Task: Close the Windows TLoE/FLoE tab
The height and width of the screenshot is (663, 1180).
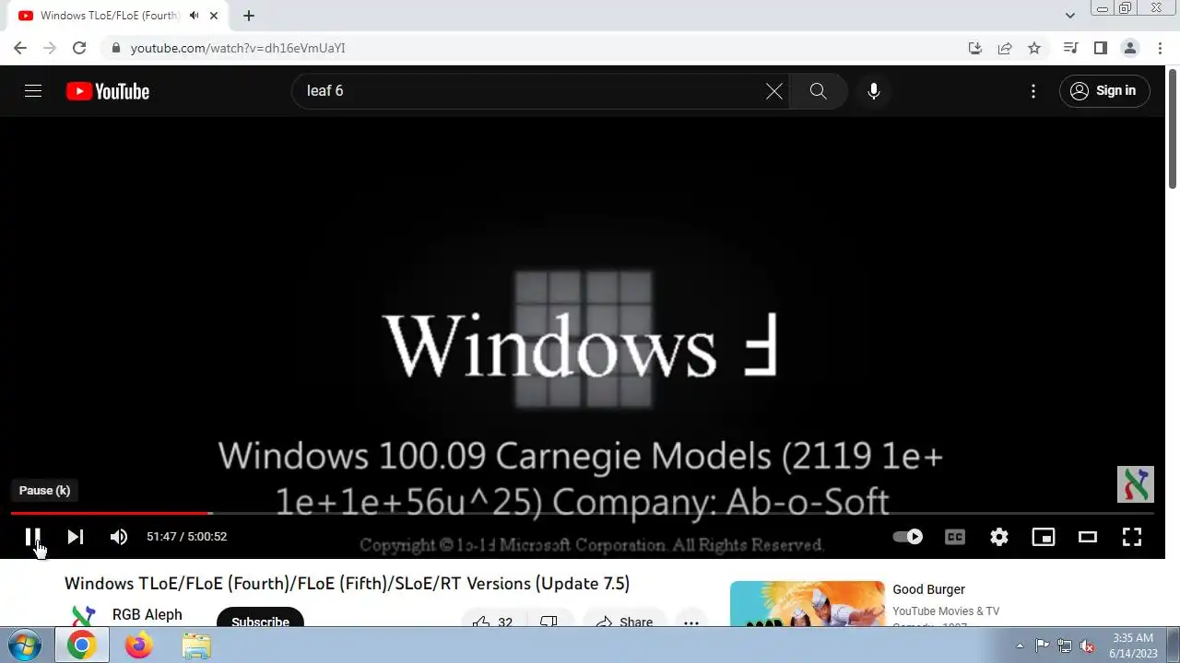Action: [214, 16]
